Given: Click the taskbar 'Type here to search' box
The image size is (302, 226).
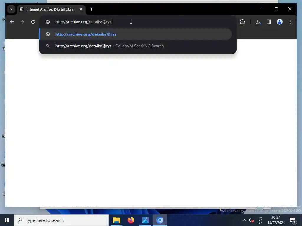Looking at the screenshot, I should 61,220.
